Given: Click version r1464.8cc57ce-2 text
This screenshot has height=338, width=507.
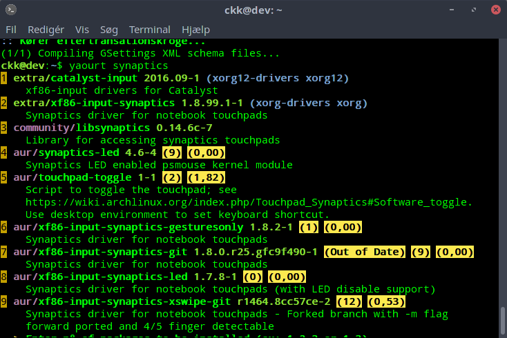Looking at the screenshot, I should pos(284,302).
